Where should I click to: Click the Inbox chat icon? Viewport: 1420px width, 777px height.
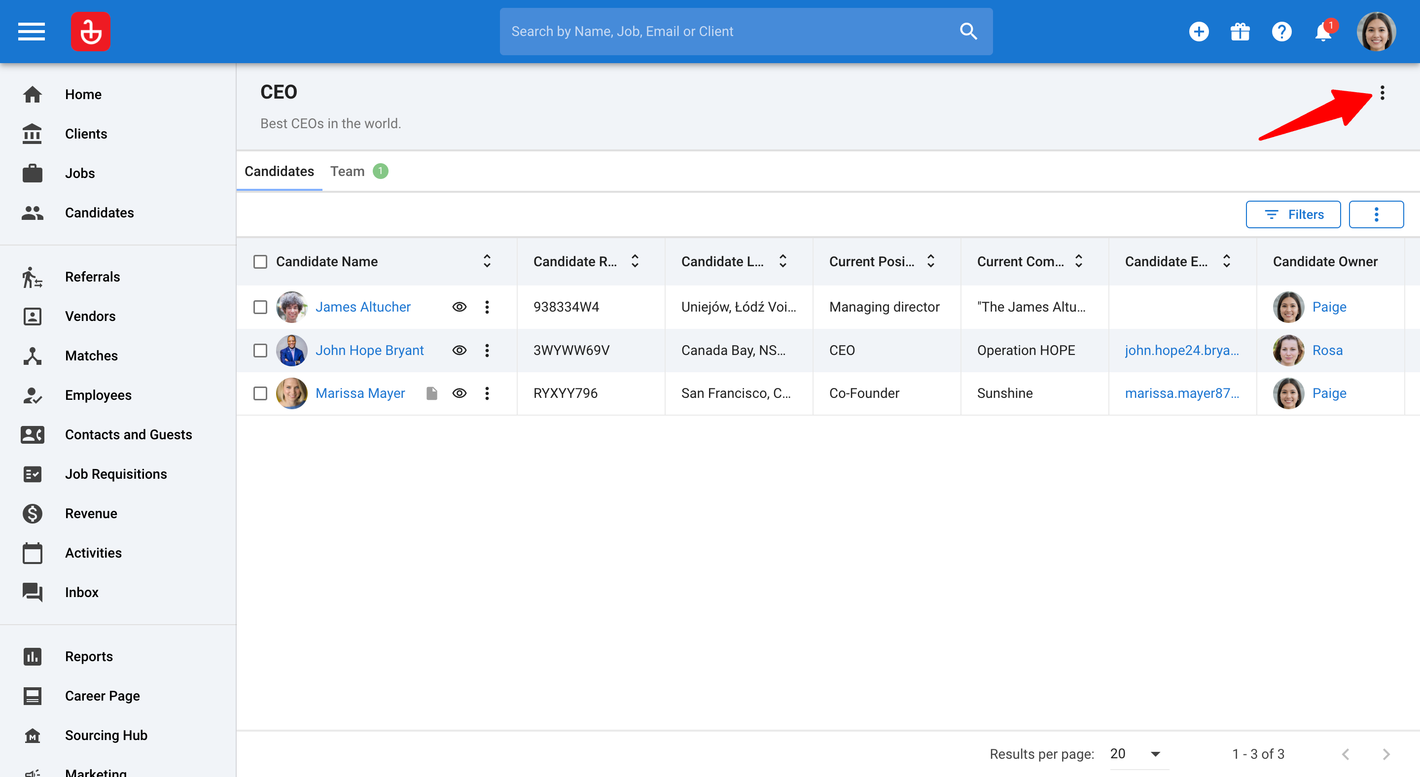click(x=33, y=593)
